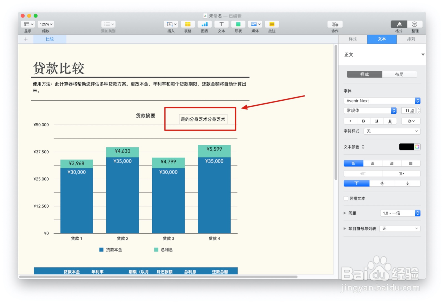Select the 比较 sheet tab
Viewport: 444px width, 303px height.
coord(50,39)
